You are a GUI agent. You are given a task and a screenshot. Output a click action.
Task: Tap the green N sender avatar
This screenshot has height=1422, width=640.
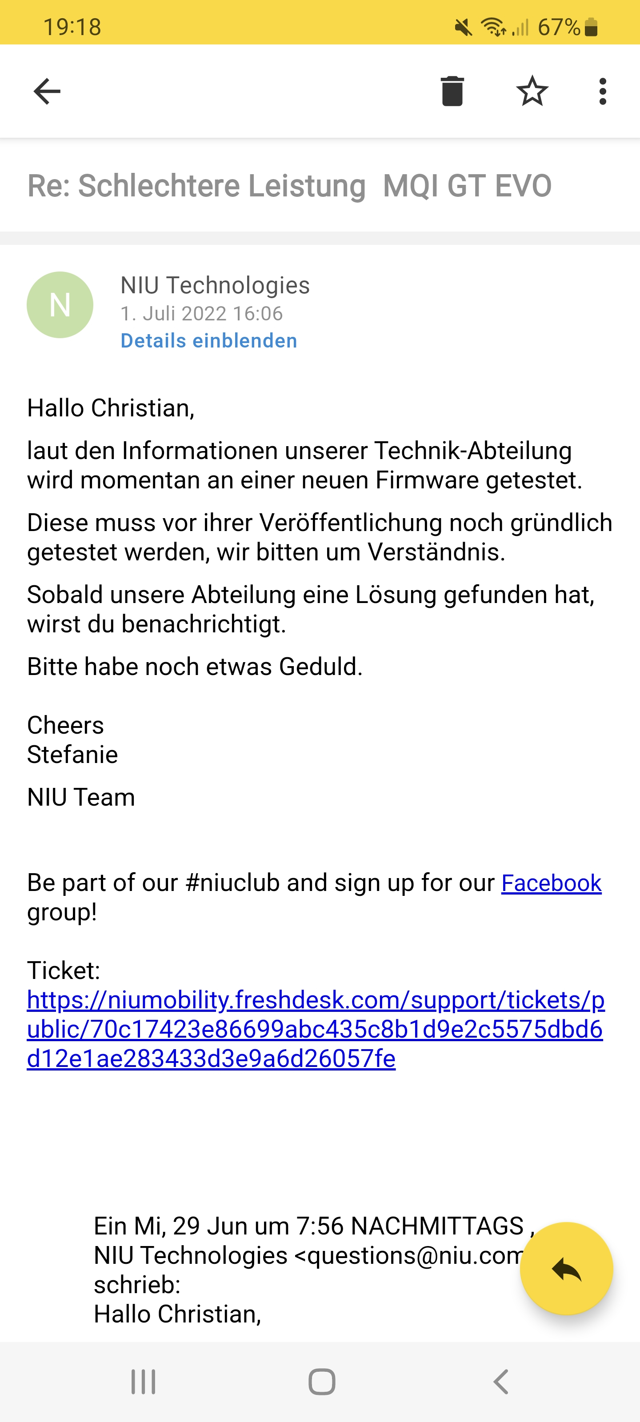click(60, 305)
